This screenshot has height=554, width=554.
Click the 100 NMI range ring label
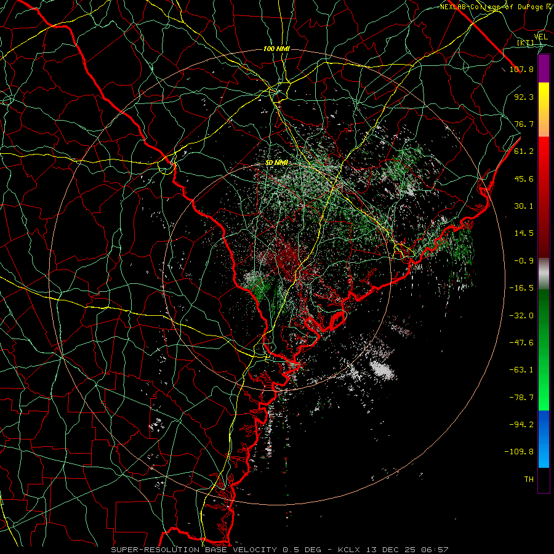(x=276, y=49)
